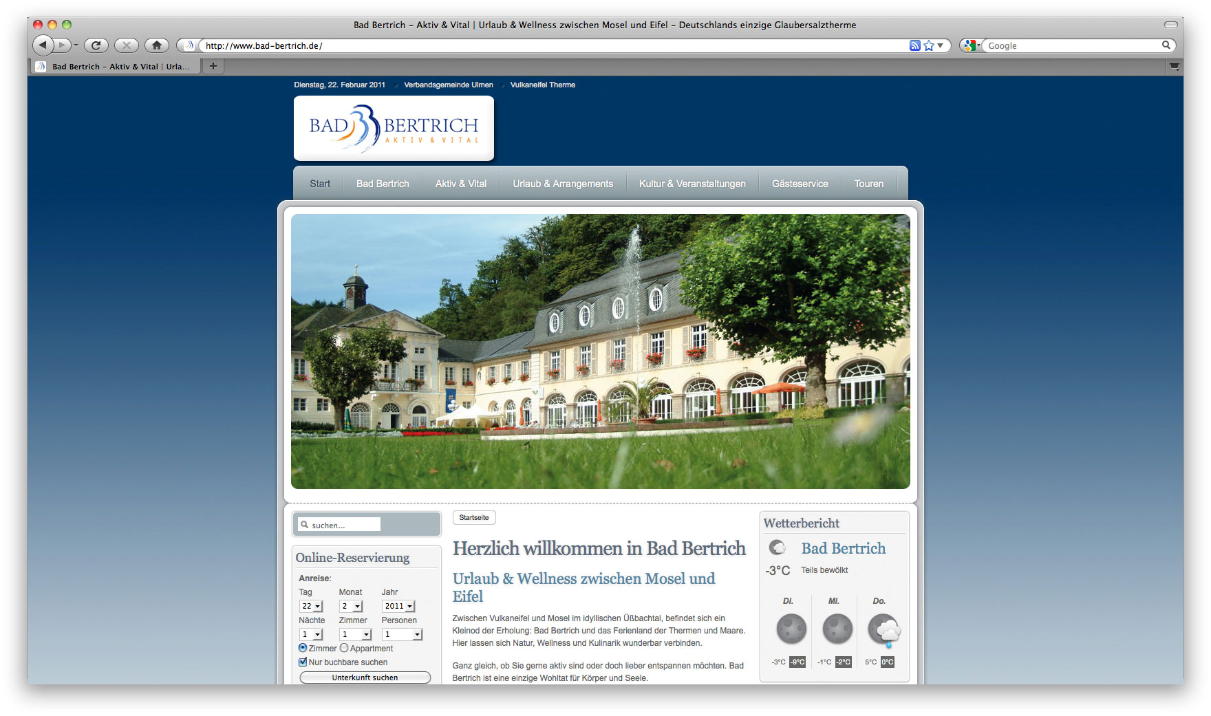This screenshot has height=716, width=1211.
Task: Select the Appartment radio option
Action: [x=344, y=648]
